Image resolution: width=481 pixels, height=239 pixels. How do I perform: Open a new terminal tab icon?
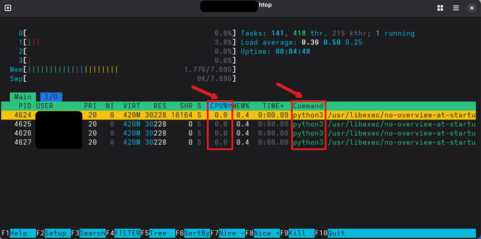[x=8, y=8]
